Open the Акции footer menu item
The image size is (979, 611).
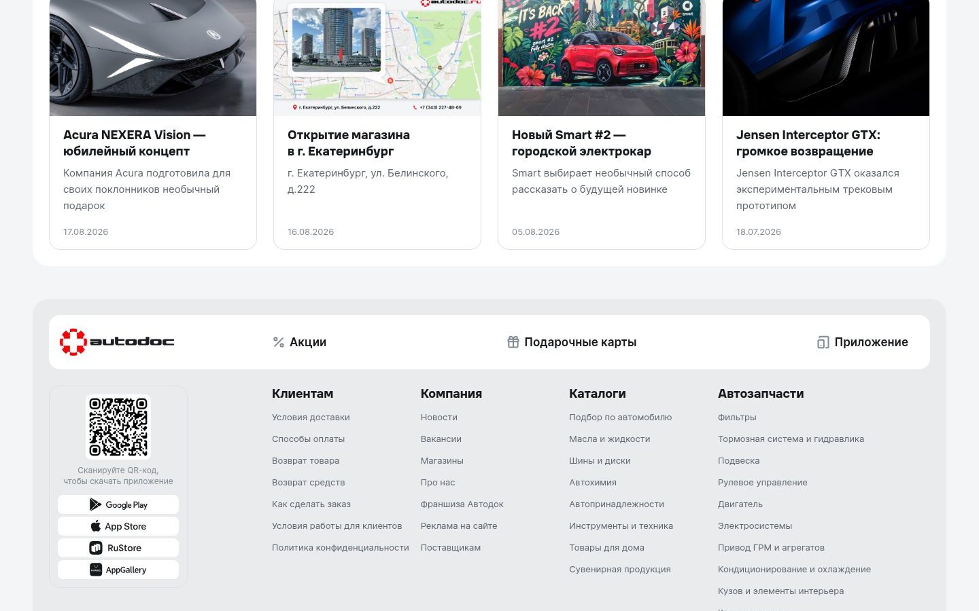pyautogui.click(x=300, y=342)
